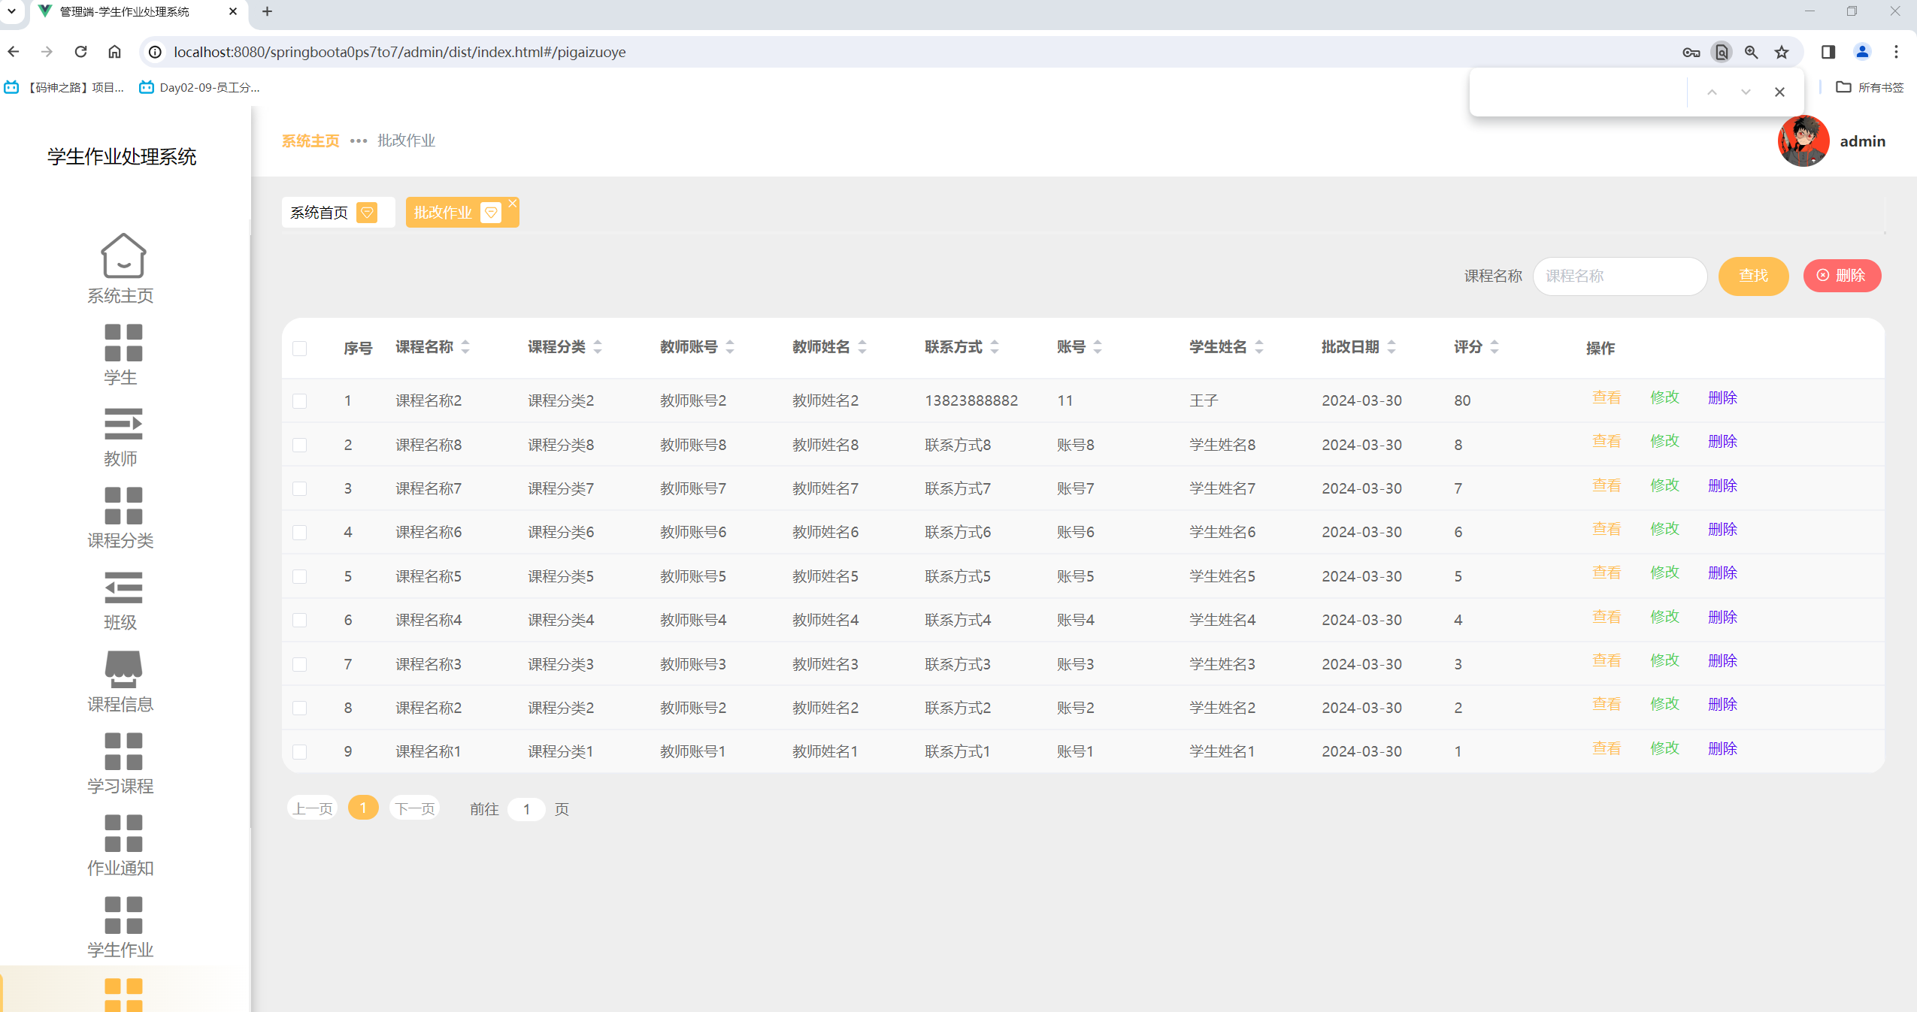The height and width of the screenshot is (1012, 1917).
Task: Open the 学生 sidebar grid icon
Action: coord(123,343)
